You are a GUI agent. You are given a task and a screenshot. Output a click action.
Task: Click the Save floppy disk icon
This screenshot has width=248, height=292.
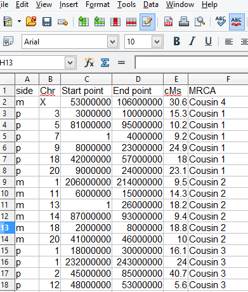click(47, 22)
